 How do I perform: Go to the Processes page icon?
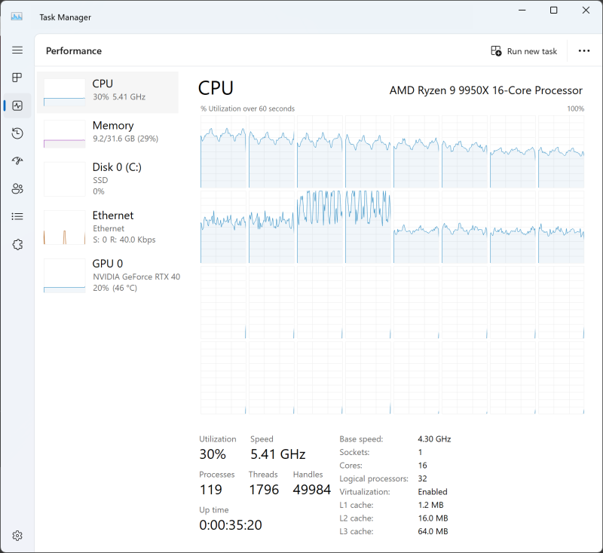[x=17, y=78]
